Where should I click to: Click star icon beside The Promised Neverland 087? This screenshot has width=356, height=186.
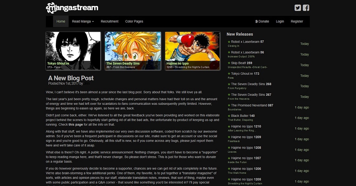(x=229, y=105)
